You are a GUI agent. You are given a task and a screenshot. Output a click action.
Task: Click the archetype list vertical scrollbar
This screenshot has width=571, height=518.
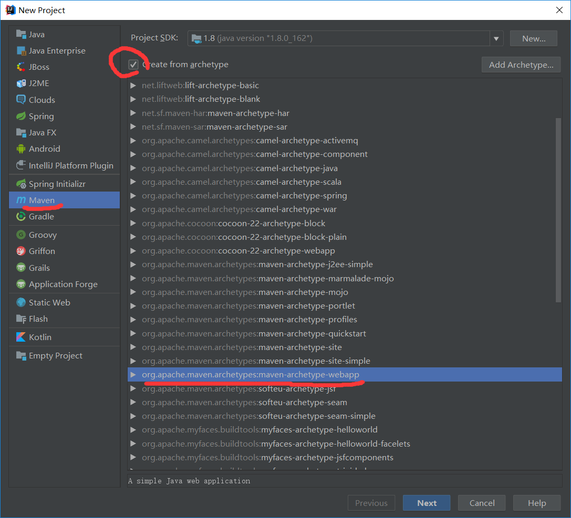tap(558, 210)
